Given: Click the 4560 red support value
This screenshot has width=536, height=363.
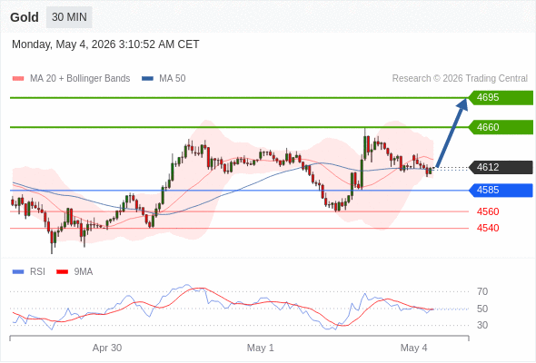Looking at the screenshot, I should click(x=488, y=211).
